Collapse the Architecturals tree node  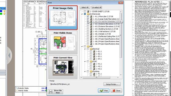point(82,14)
